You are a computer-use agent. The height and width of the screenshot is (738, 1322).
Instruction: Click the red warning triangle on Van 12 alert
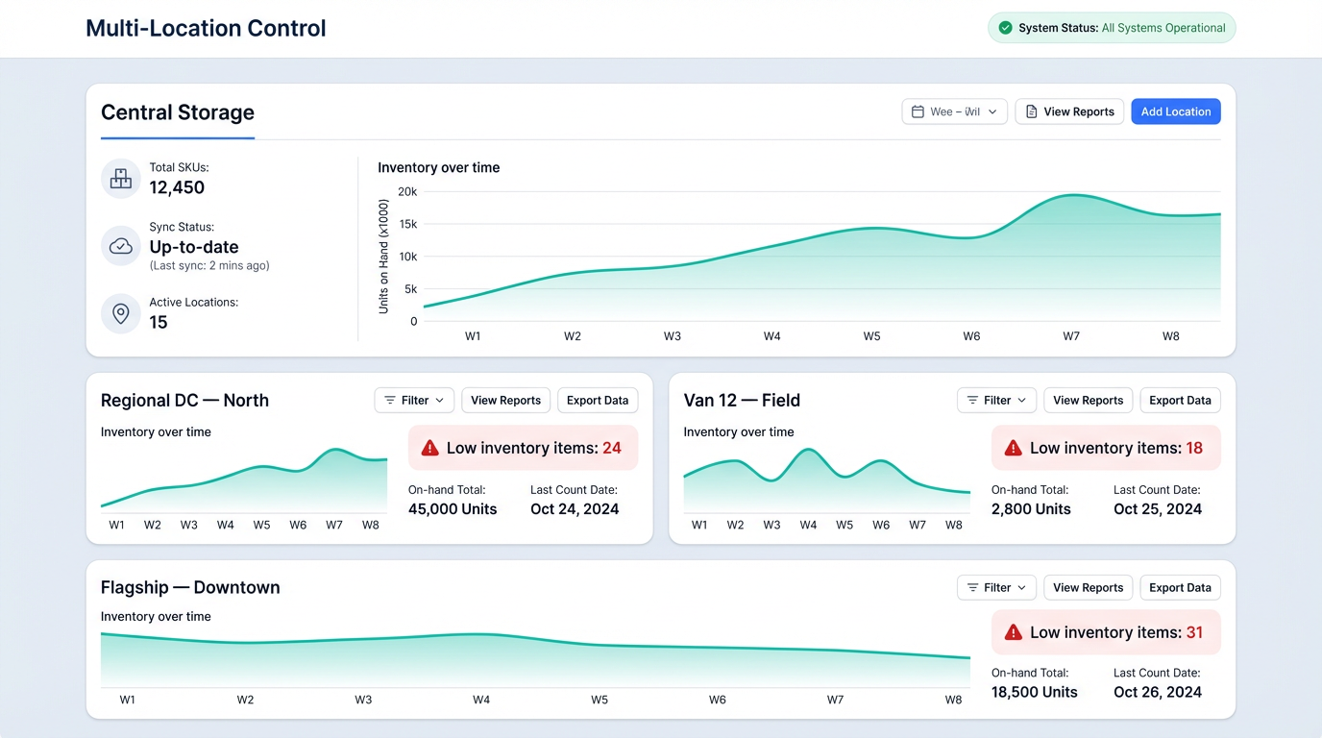point(1014,447)
